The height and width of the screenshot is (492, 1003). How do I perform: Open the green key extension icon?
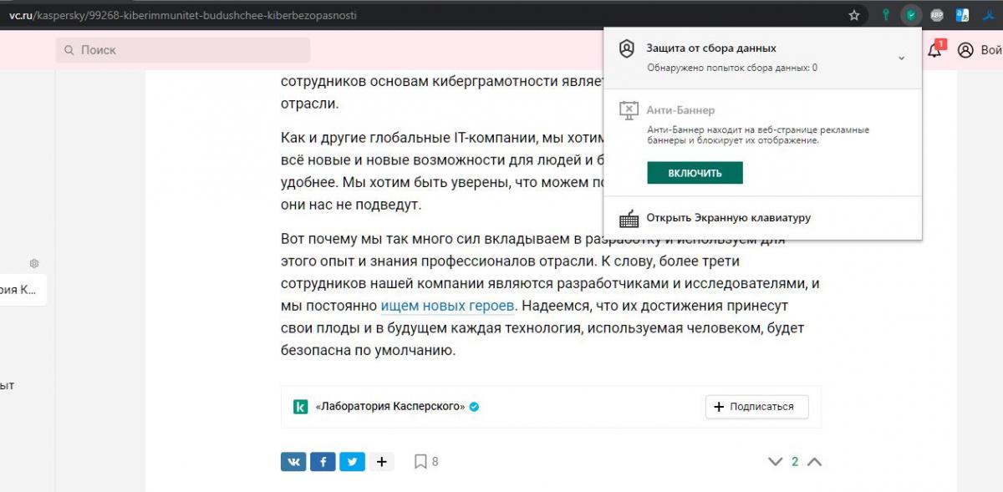click(x=886, y=15)
